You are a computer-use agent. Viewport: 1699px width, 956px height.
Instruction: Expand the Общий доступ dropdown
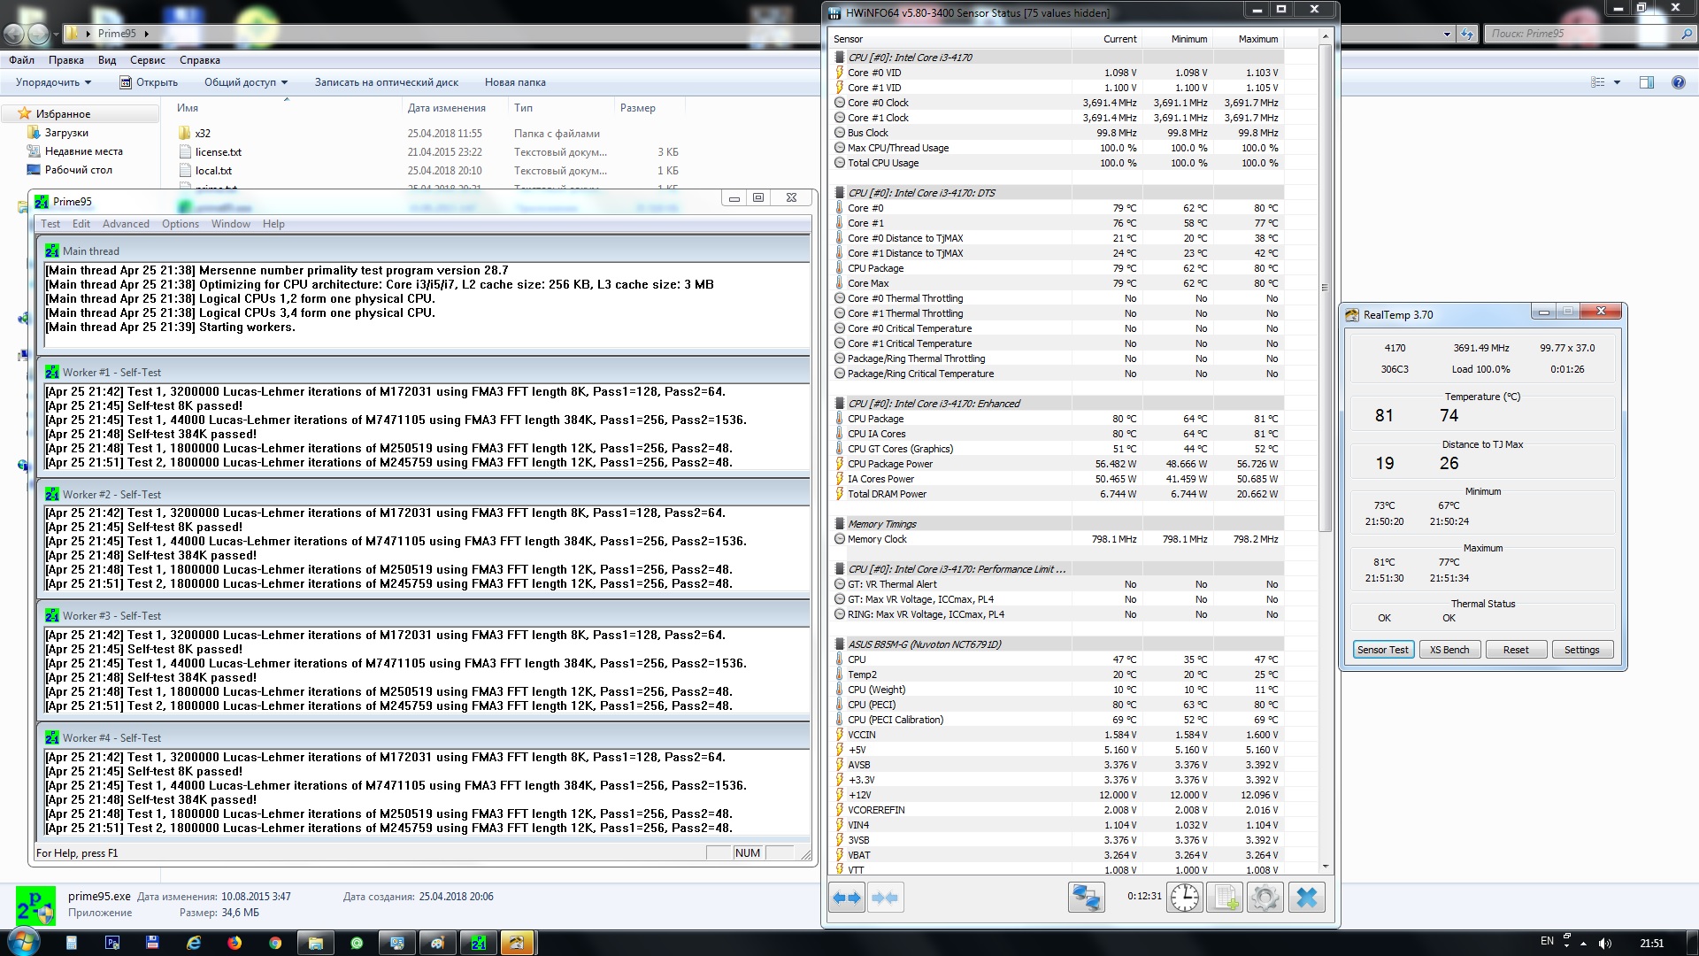pos(246,82)
